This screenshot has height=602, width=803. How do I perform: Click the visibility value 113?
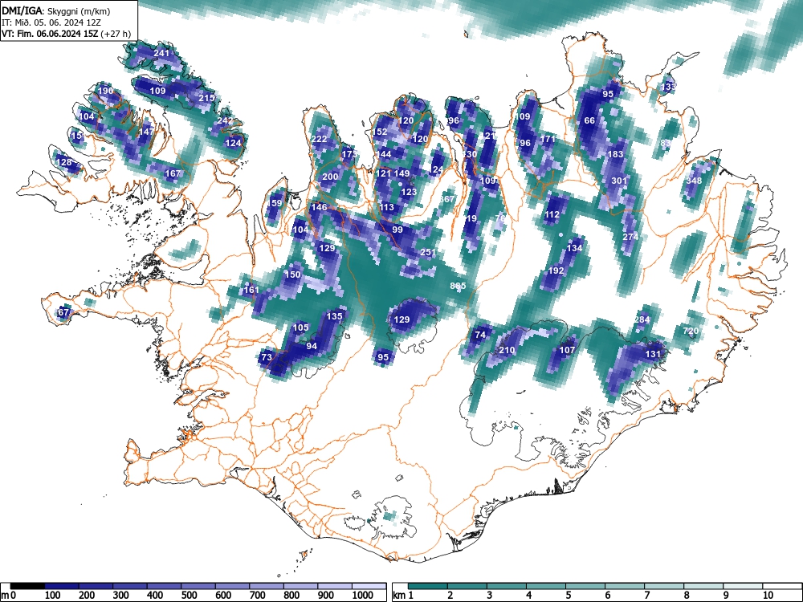click(387, 207)
